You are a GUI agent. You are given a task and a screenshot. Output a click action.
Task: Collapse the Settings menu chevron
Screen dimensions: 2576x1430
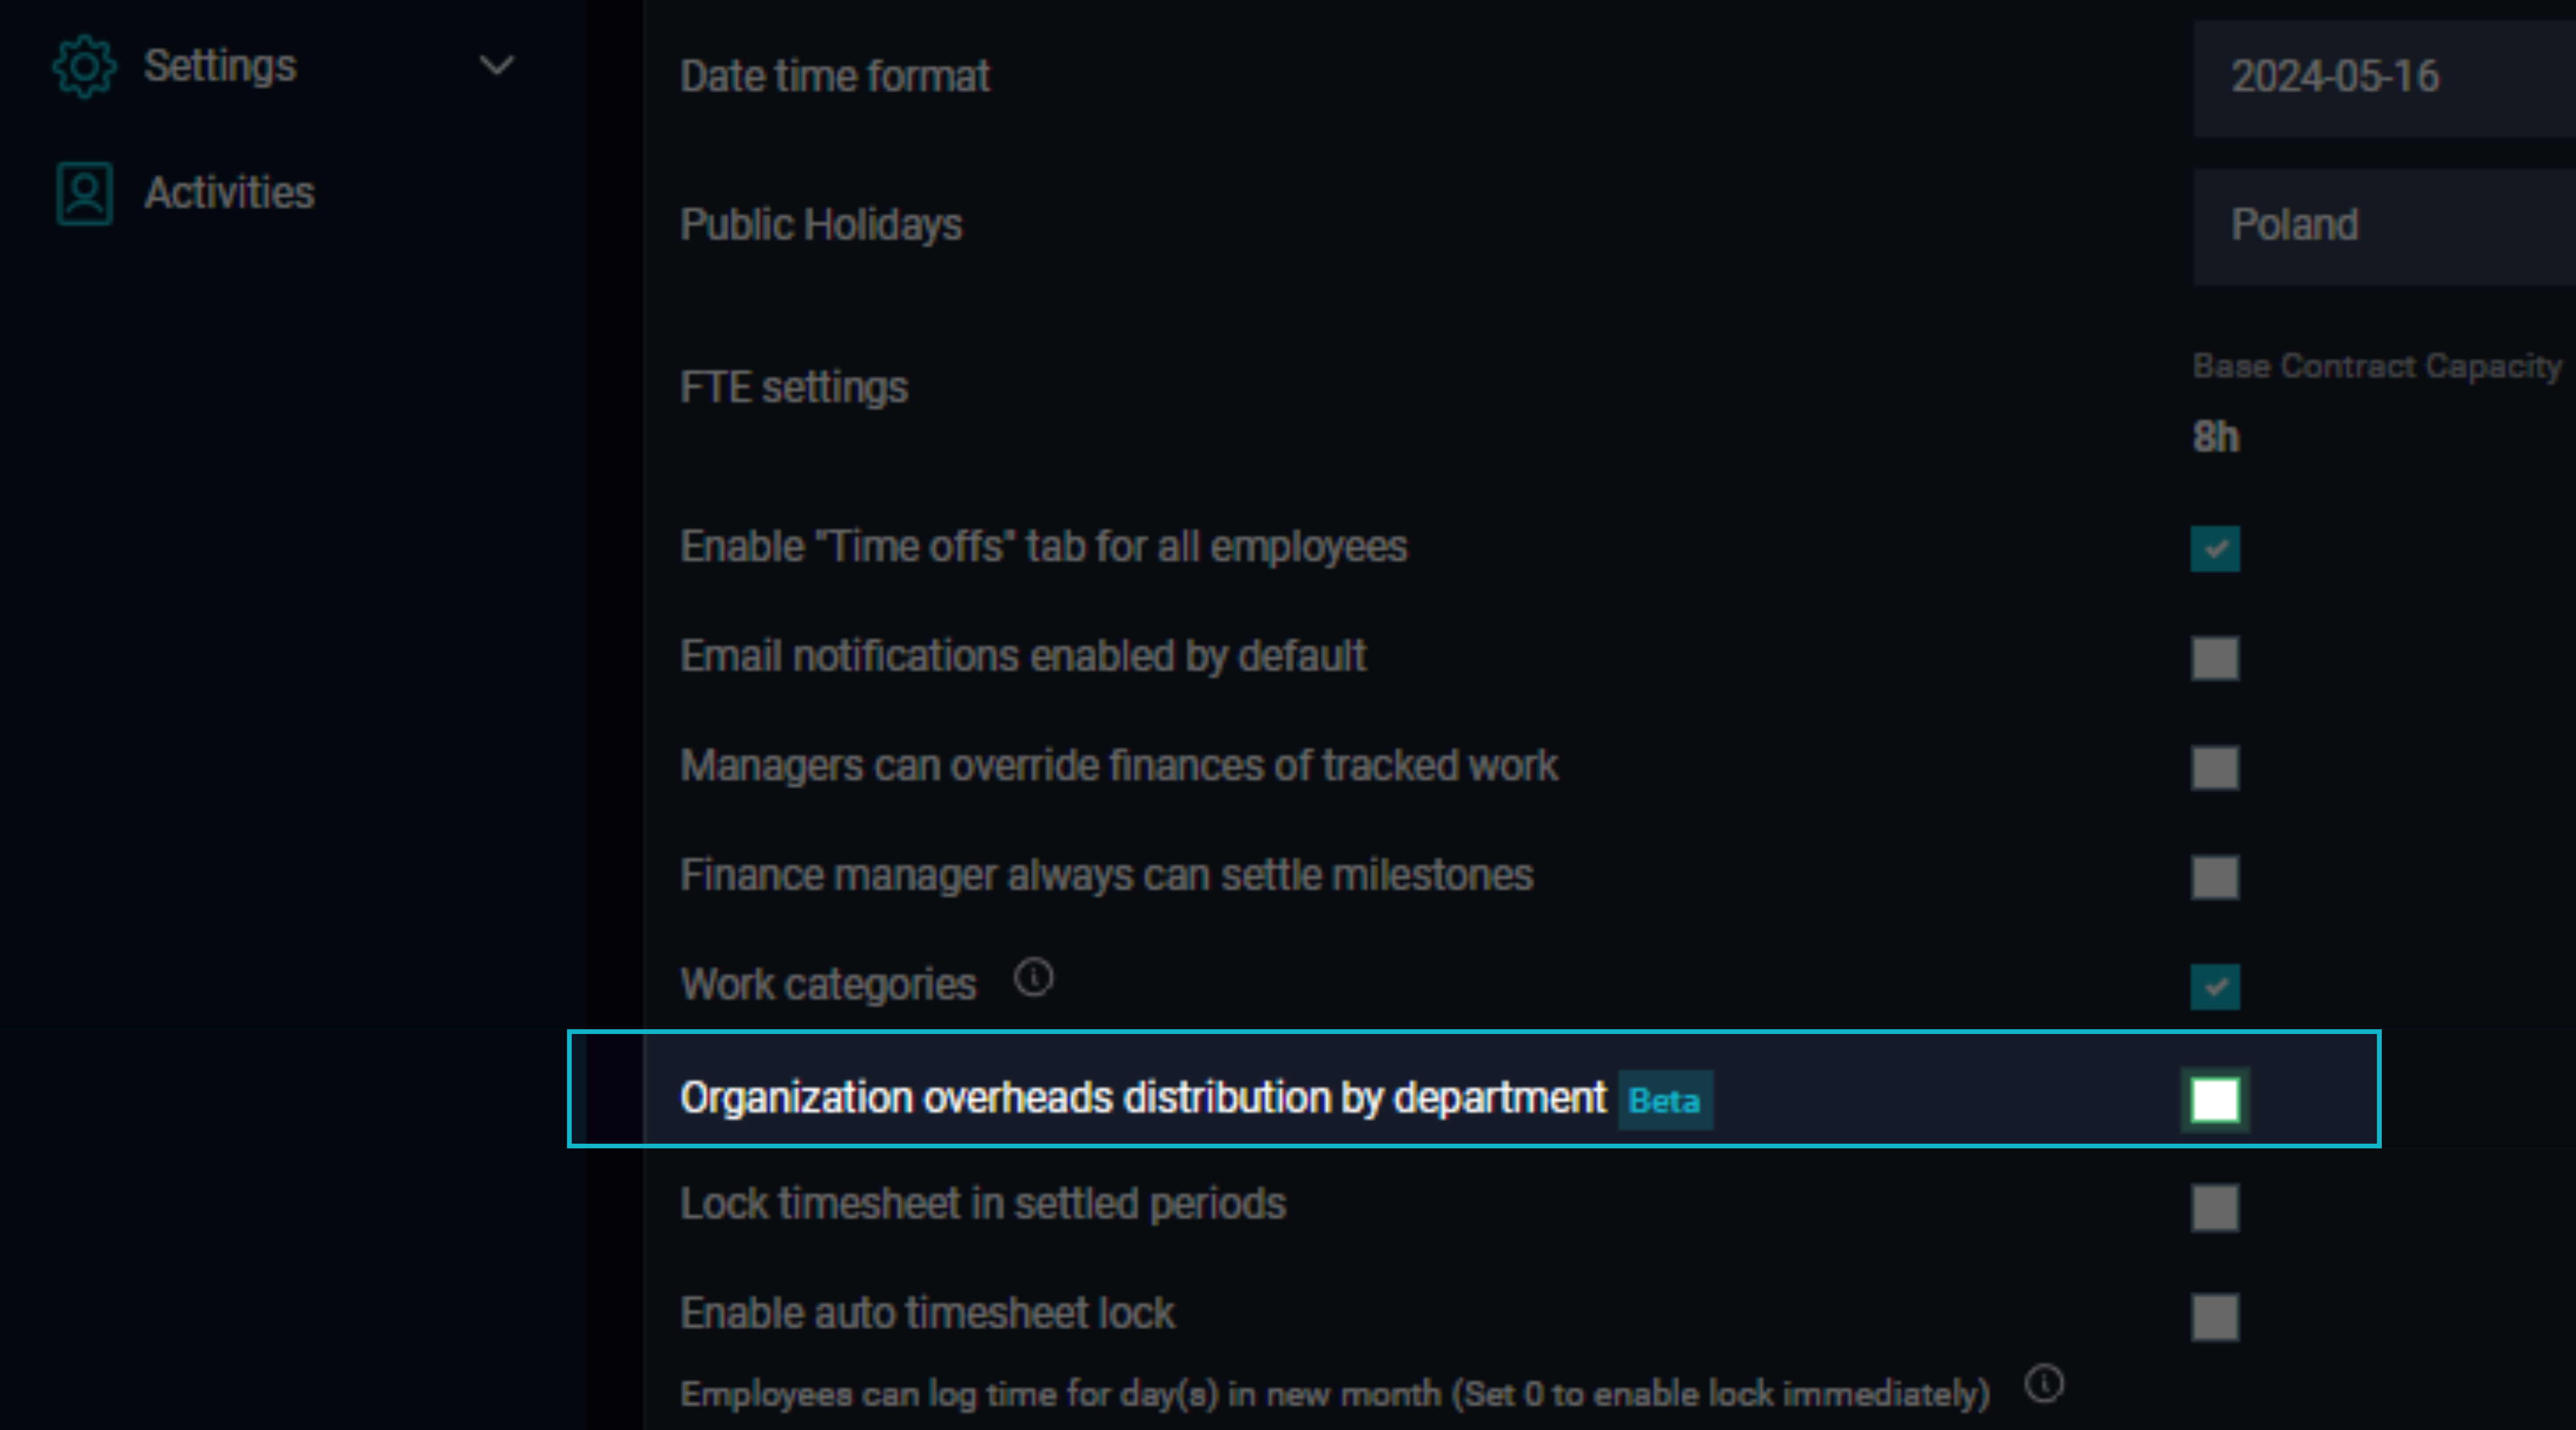(x=496, y=67)
